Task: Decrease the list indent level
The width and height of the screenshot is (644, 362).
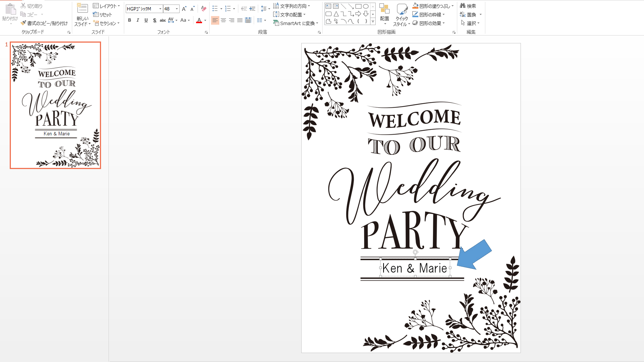Action: click(244, 9)
